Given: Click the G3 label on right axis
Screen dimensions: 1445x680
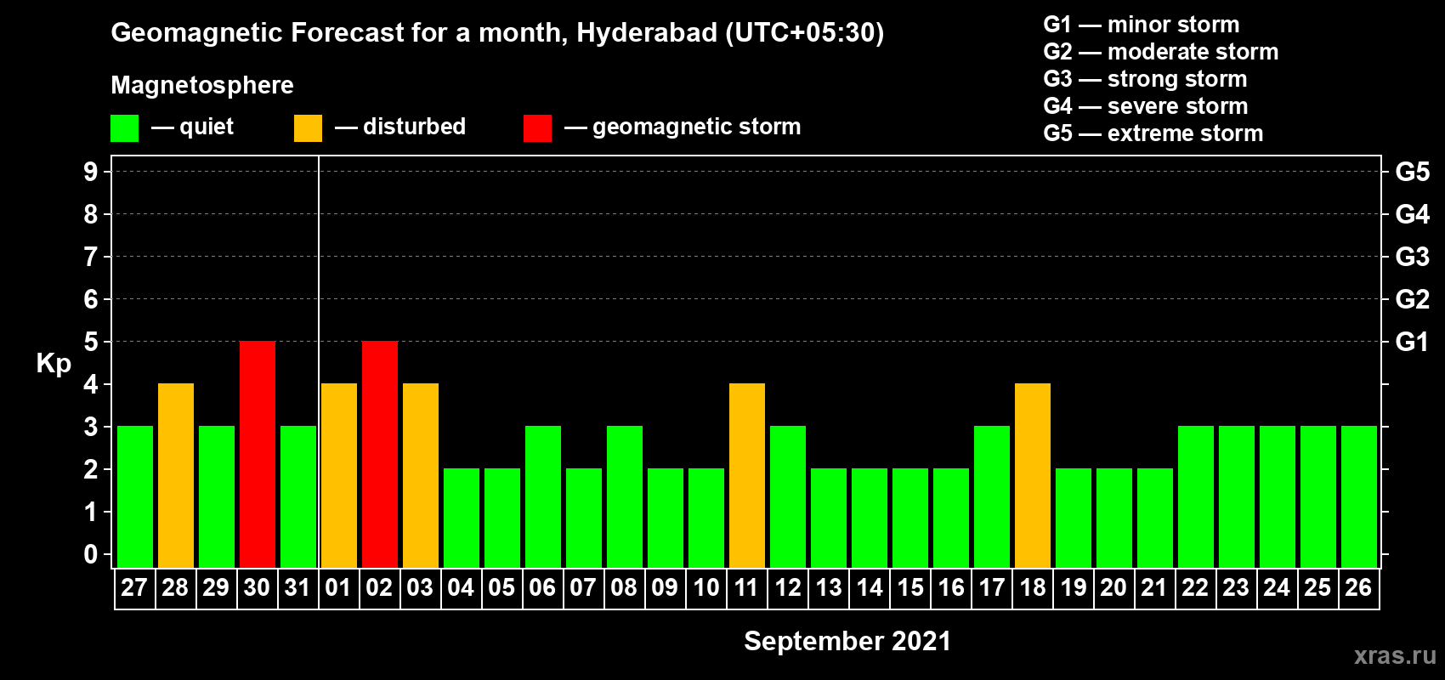Looking at the screenshot, I should [x=1413, y=257].
